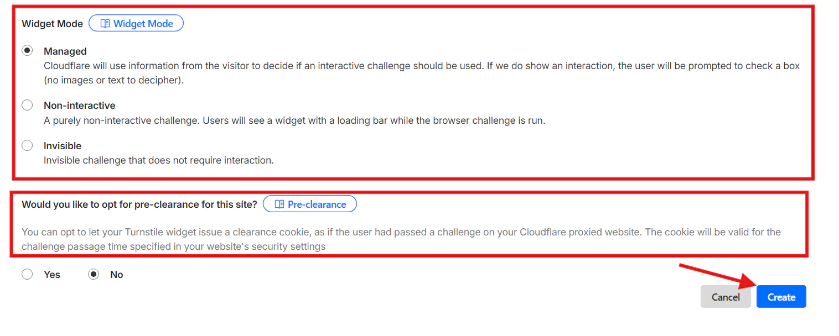
Task: Choose the Invisible widget mode radio
Action: click(27, 146)
